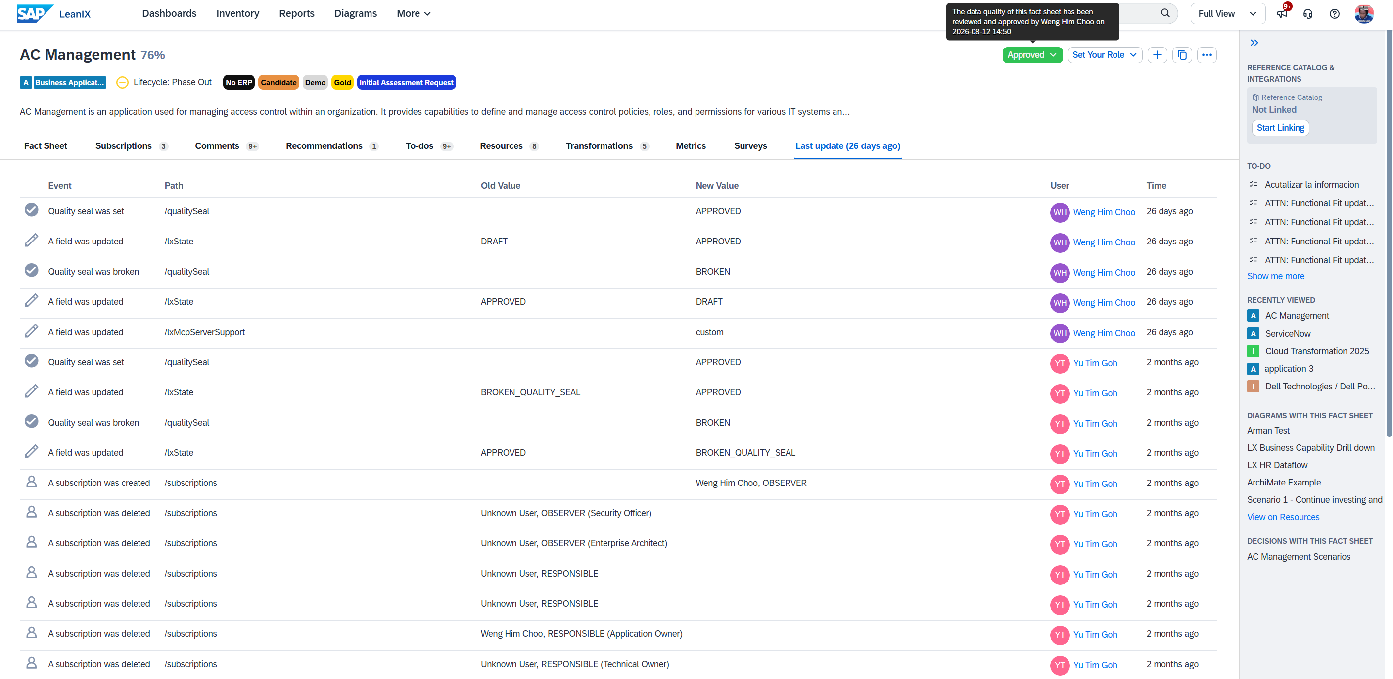
Task: Switch to the Fact Sheet tab
Action: [x=46, y=145]
